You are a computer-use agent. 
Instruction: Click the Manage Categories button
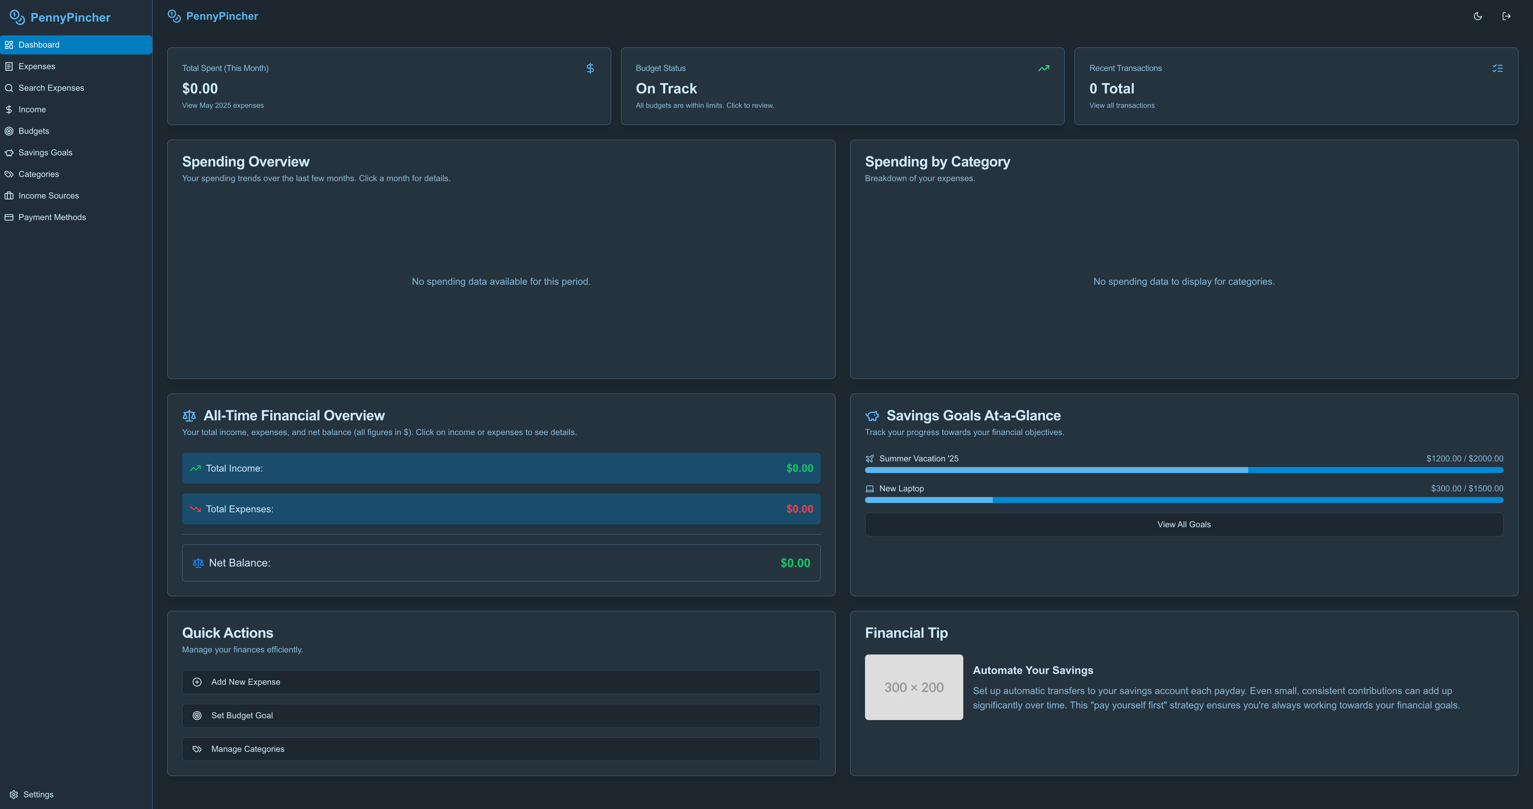[x=501, y=749]
